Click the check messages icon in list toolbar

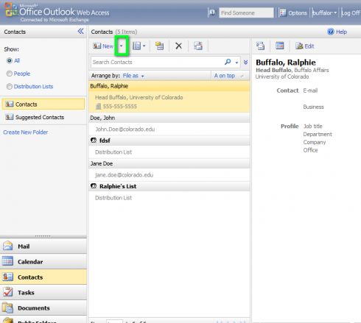[x=198, y=46]
